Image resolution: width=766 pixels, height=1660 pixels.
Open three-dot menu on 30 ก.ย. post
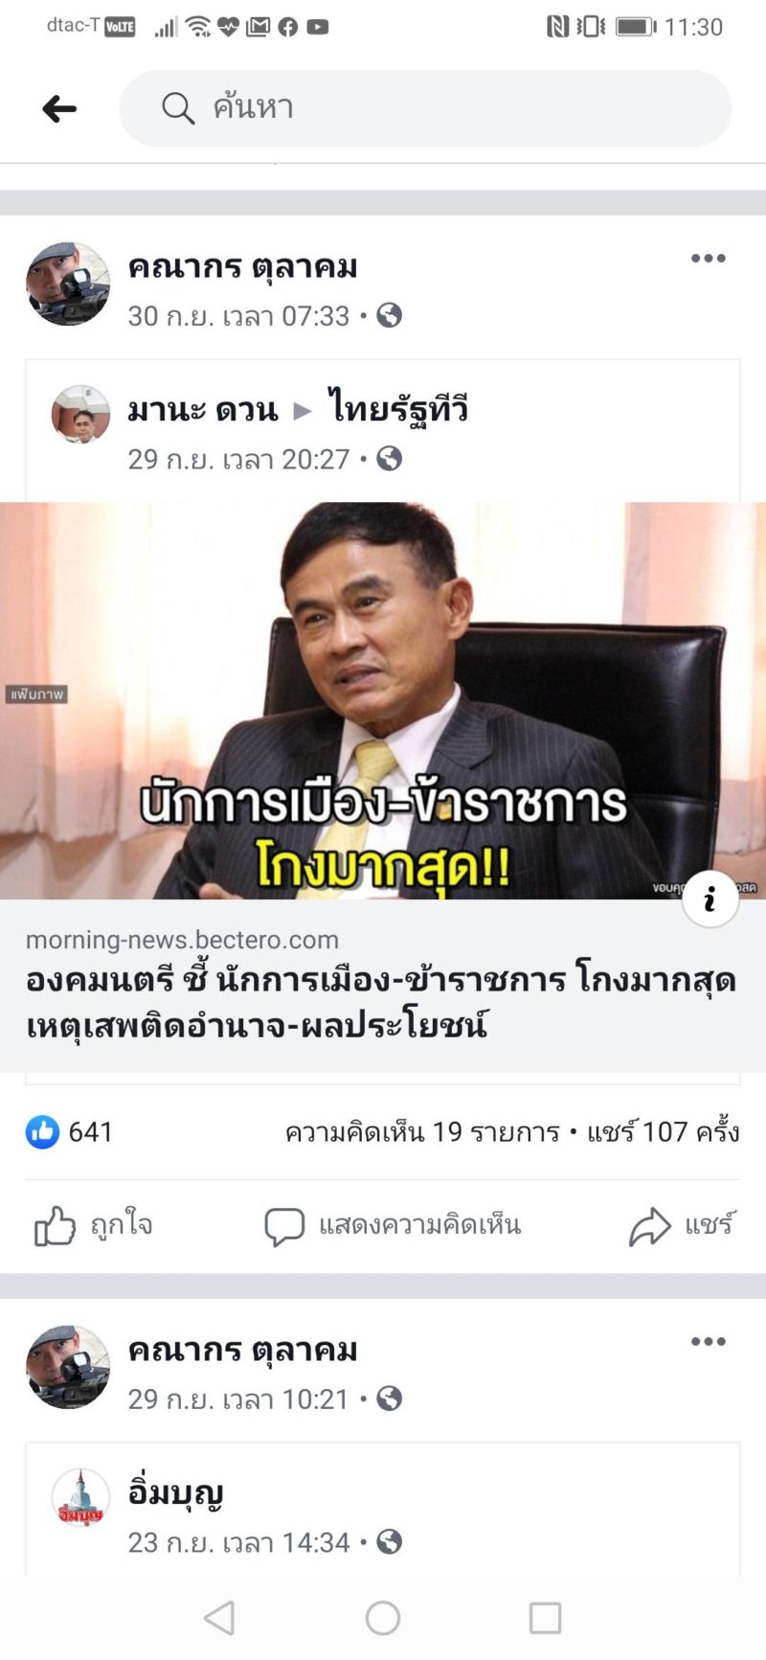(x=708, y=259)
